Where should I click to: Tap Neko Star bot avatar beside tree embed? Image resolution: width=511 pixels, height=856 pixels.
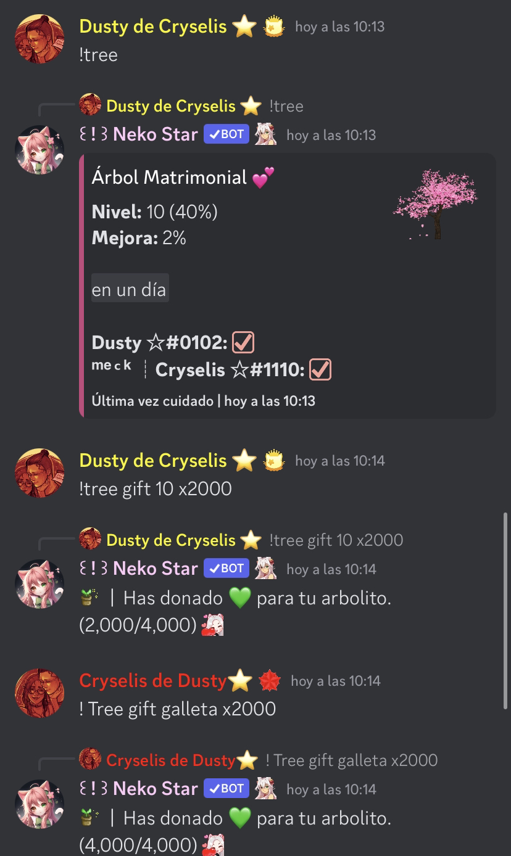(x=39, y=150)
